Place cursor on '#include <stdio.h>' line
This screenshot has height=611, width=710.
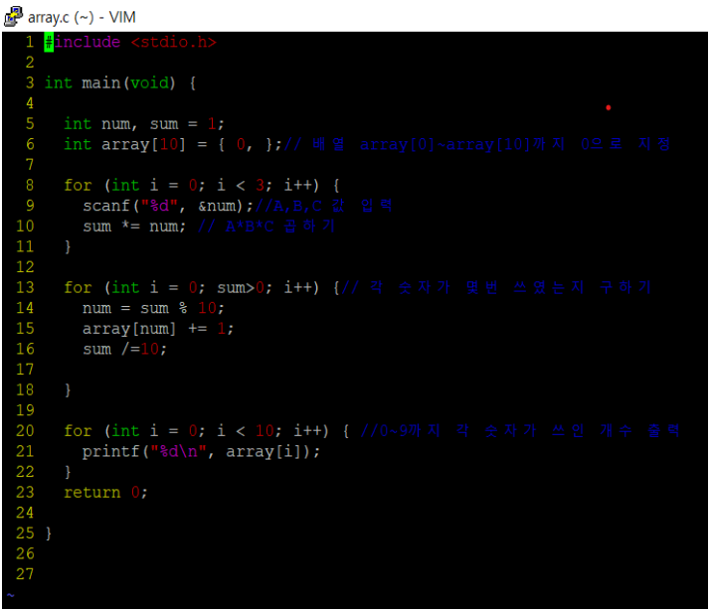pyautogui.click(x=130, y=42)
